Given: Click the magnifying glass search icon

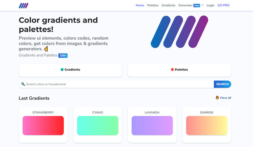Looking at the screenshot, I should (23, 84).
